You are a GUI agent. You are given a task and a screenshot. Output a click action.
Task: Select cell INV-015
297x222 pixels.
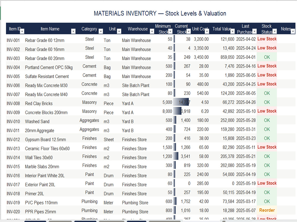pyautogui.click(x=13, y=167)
